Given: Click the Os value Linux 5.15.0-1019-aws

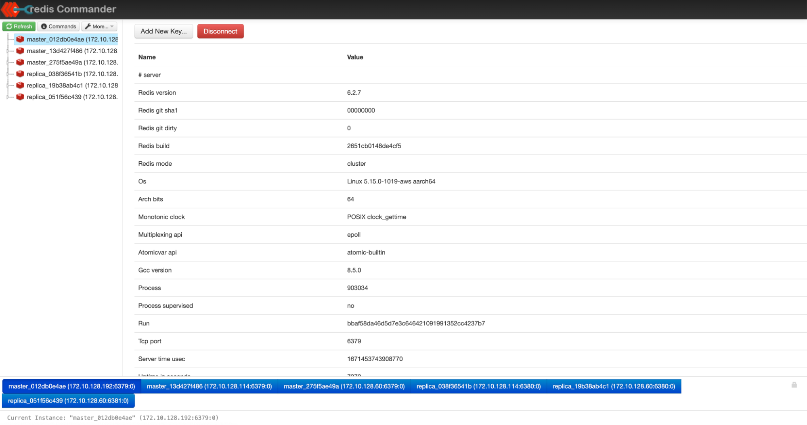Looking at the screenshot, I should (391, 181).
